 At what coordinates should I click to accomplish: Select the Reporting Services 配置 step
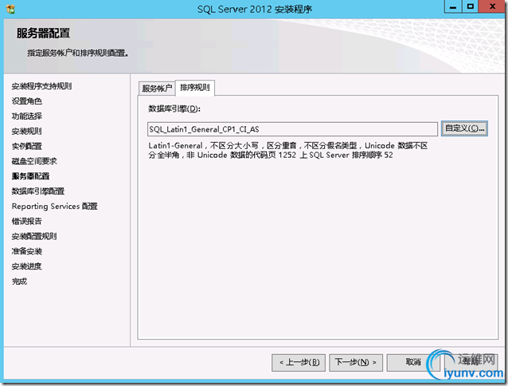pyautogui.click(x=54, y=207)
